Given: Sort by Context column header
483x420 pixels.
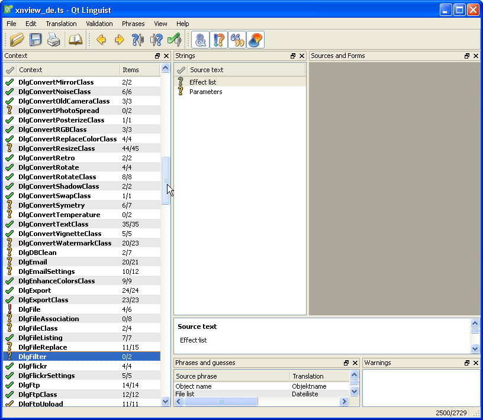Looking at the screenshot, I should tap(68, 70).
